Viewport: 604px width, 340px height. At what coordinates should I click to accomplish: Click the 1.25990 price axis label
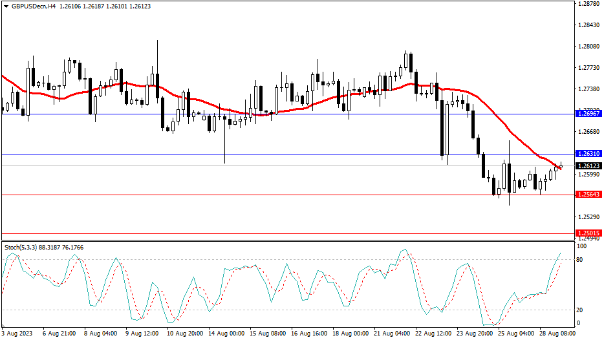(x=589, y=175)
